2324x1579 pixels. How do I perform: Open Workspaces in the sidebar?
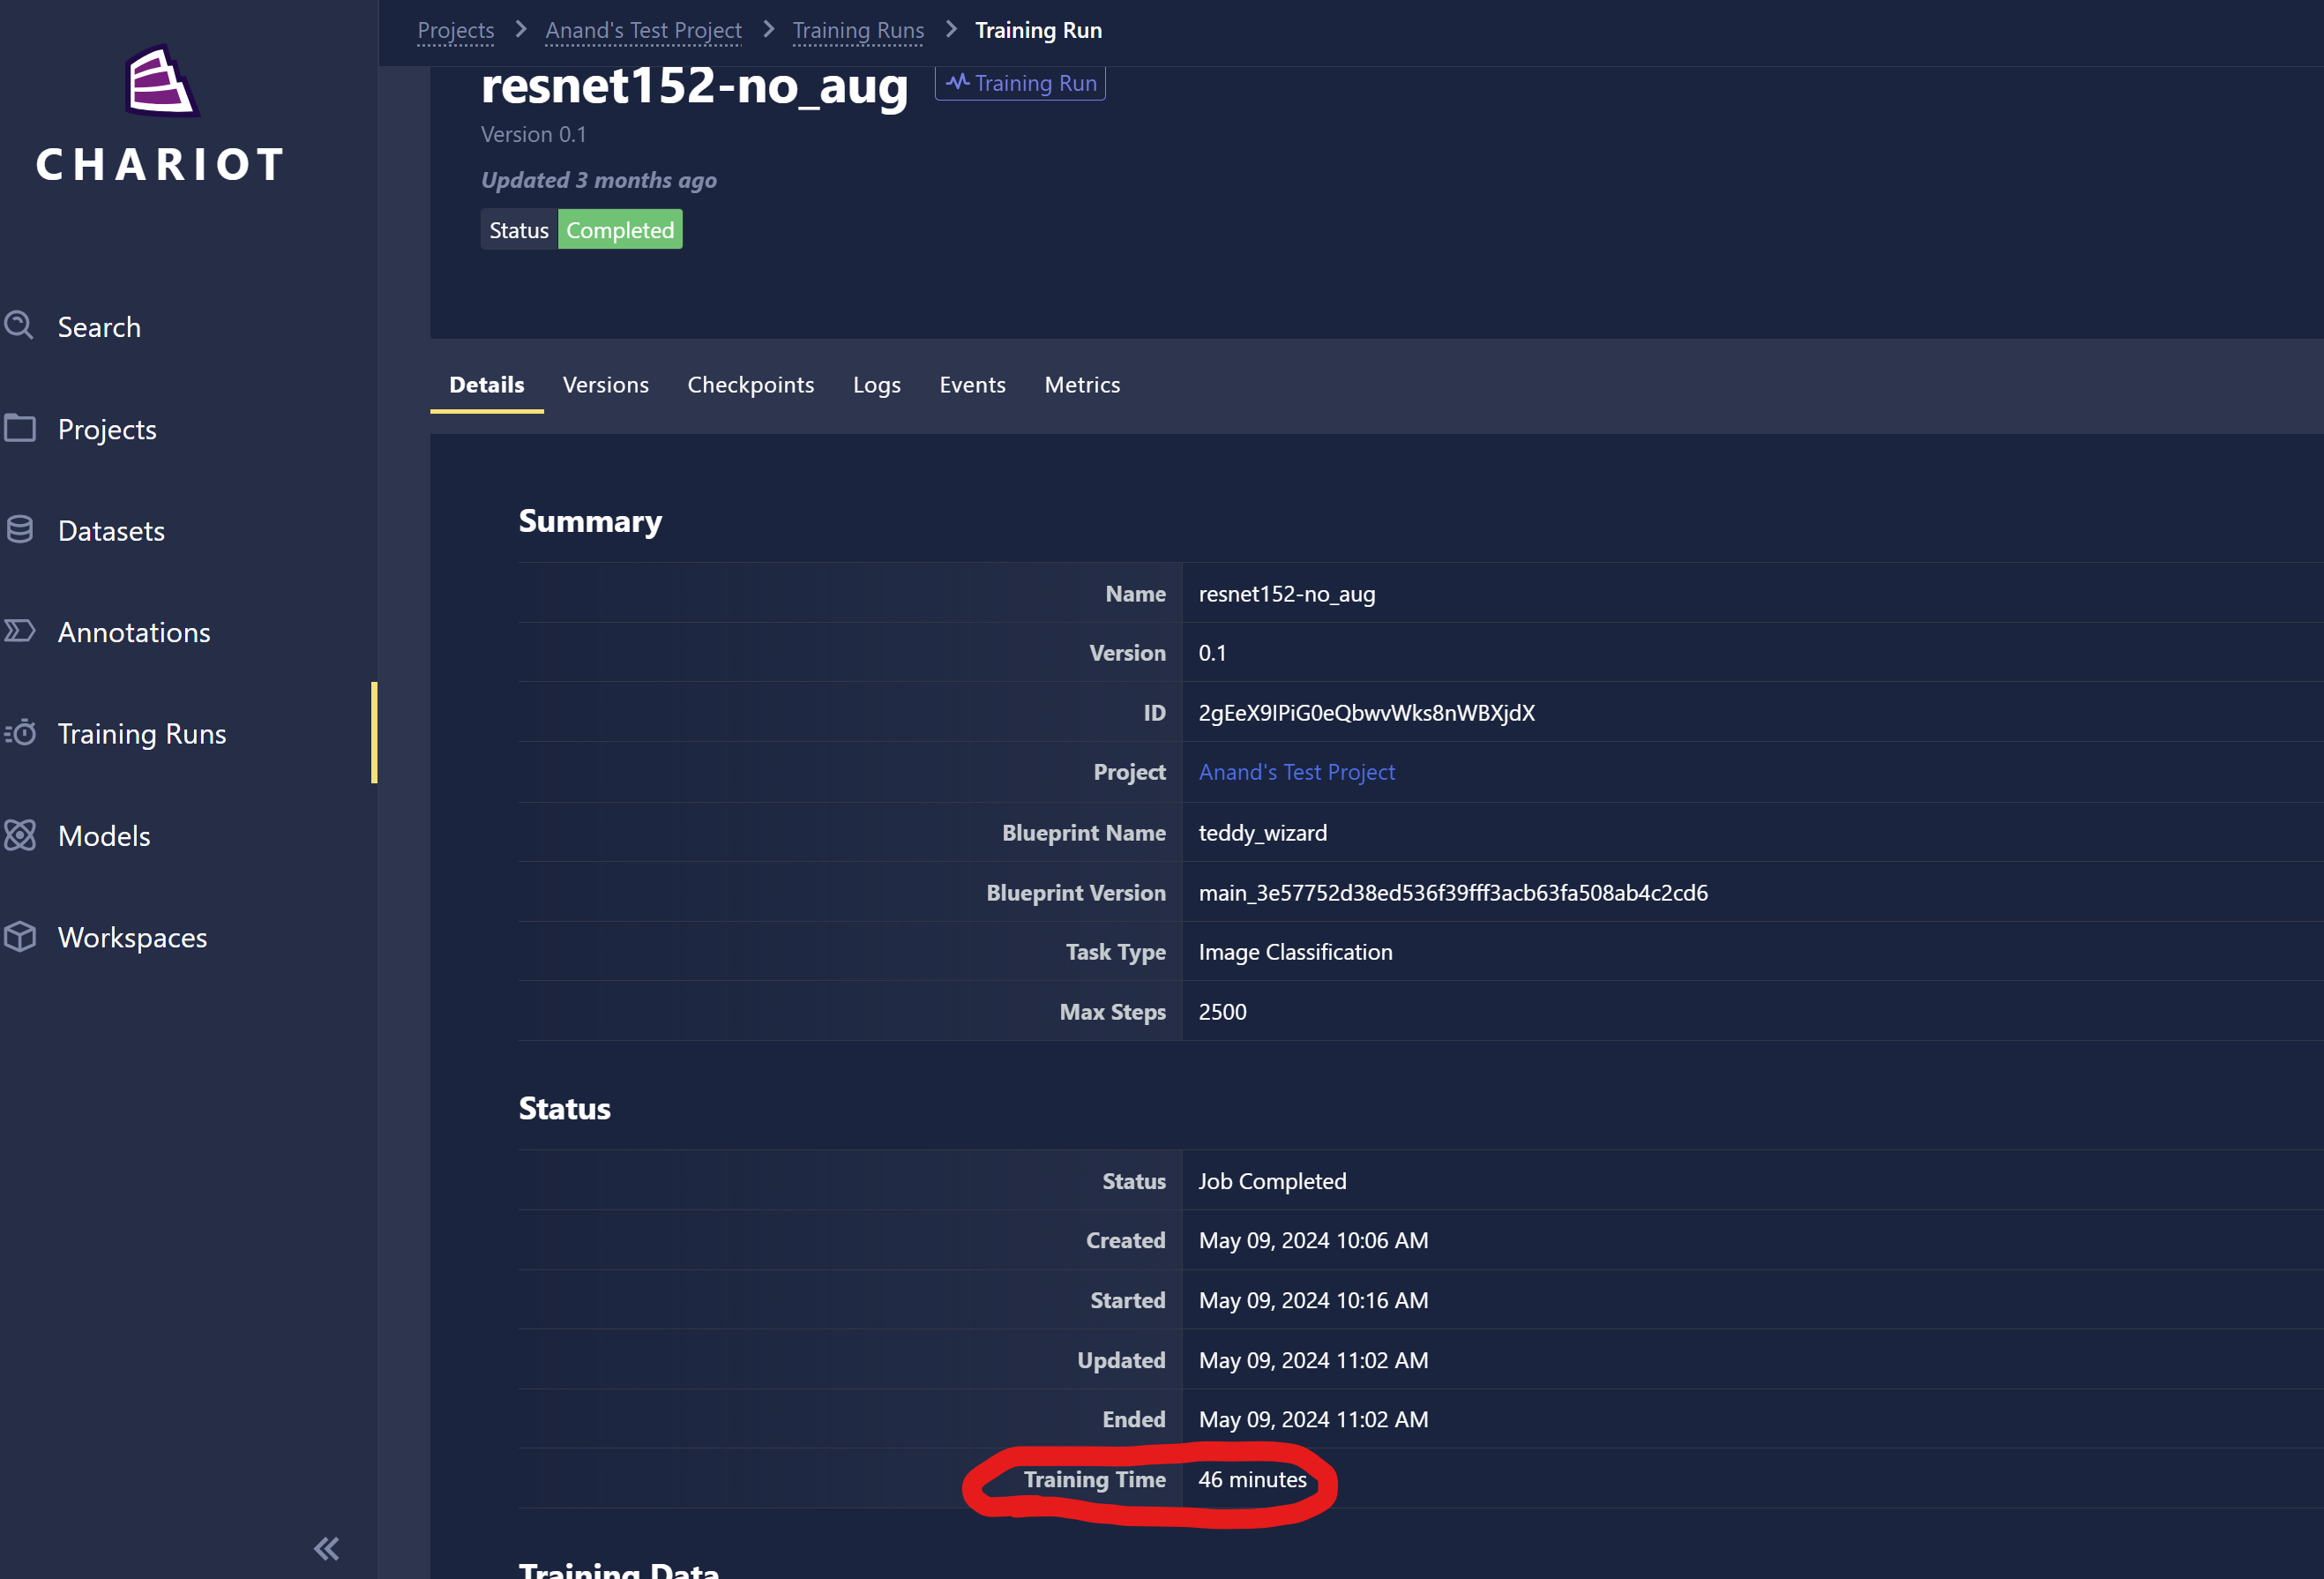pyautogui.click(x=132, y=938)
